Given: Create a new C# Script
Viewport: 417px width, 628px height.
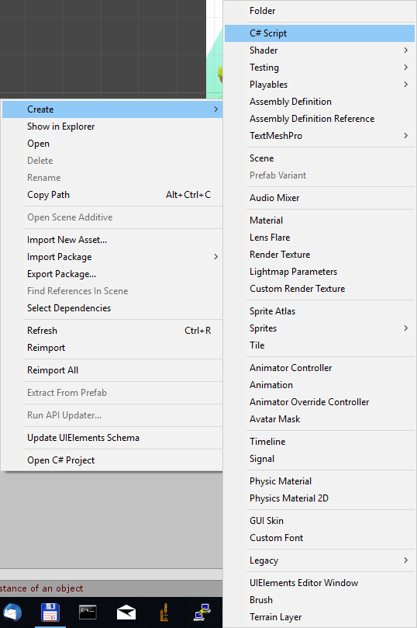Looking at the screenshot, I should pos(319,33).
